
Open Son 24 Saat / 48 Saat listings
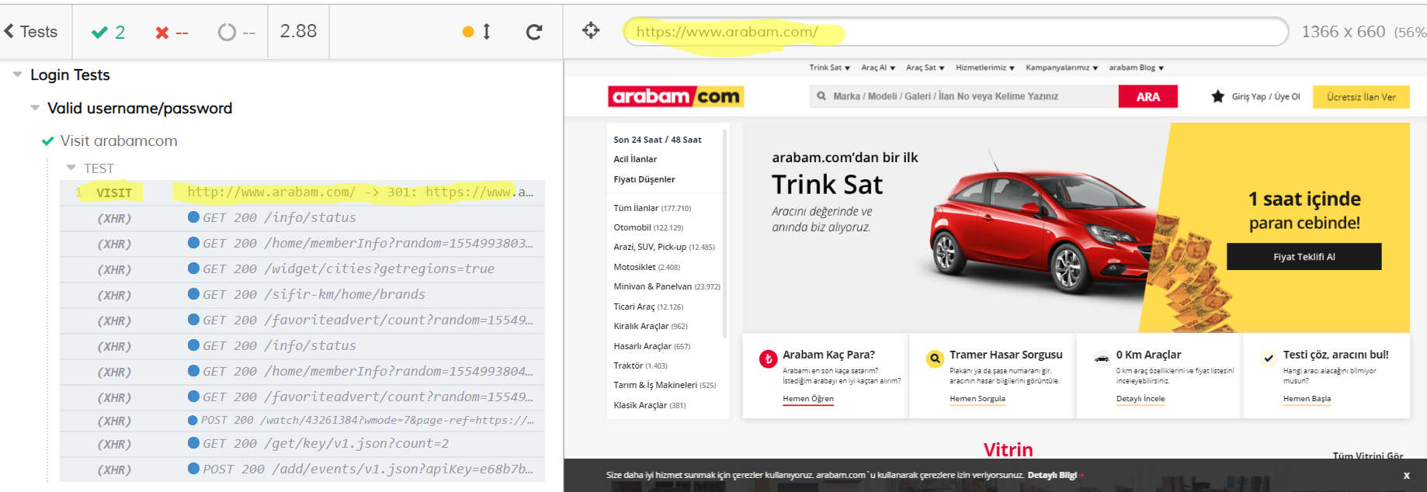[x=657, y=140]
